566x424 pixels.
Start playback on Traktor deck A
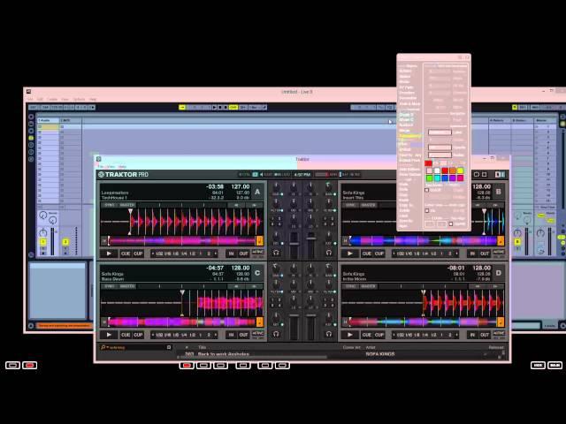109,254
